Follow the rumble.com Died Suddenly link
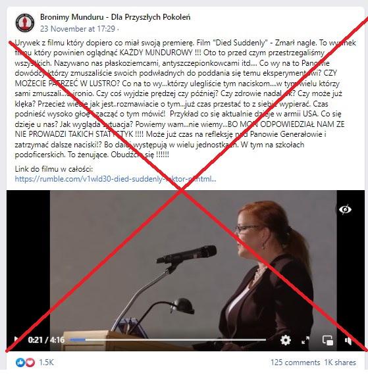This screenshot has height=375, width=368. tap(115, 179)
